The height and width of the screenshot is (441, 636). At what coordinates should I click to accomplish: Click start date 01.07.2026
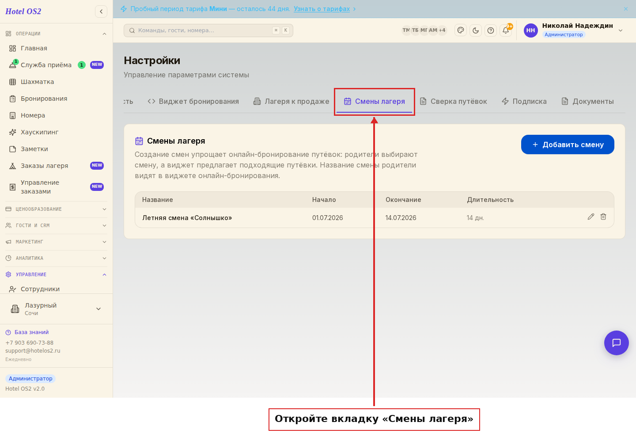point(328,218)
